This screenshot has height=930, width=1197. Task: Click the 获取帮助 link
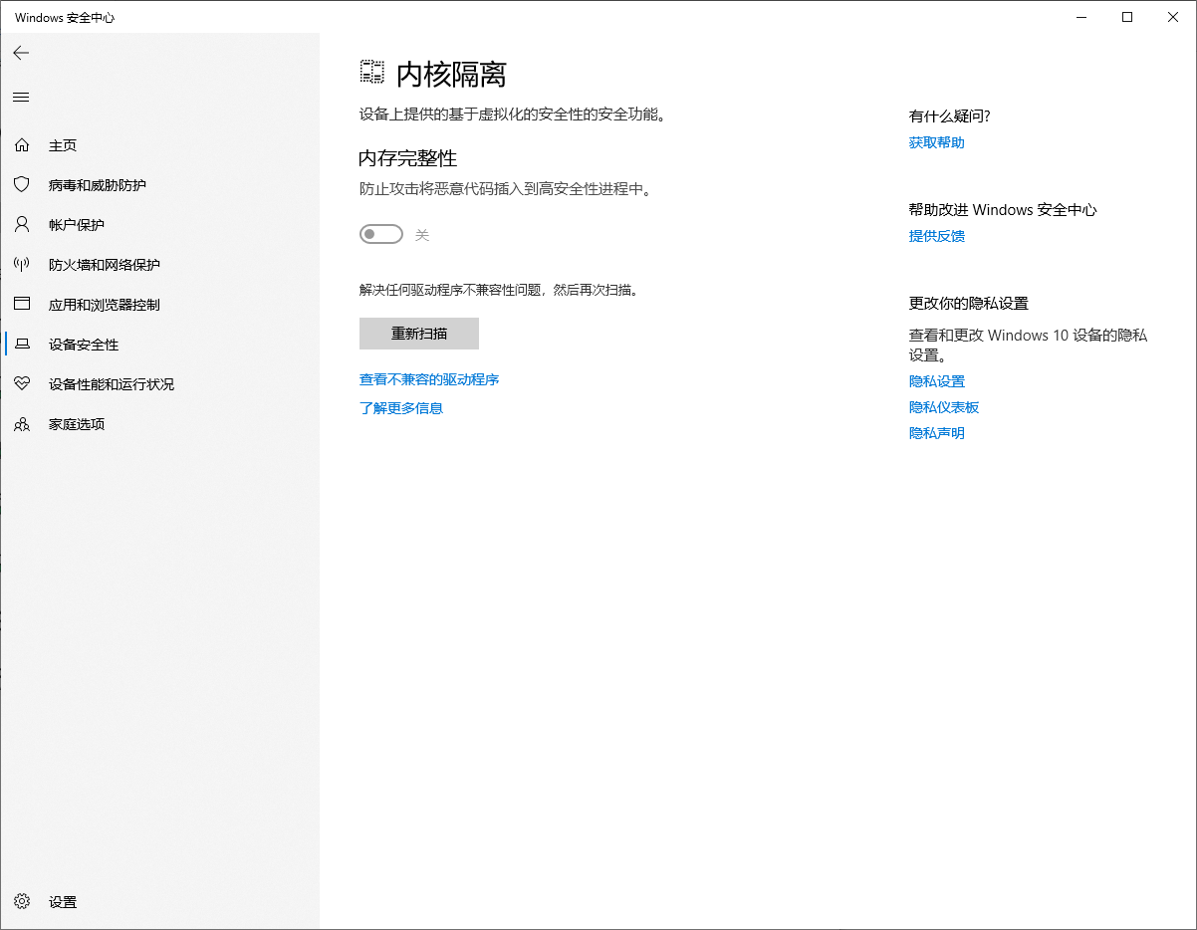[937, 143]
